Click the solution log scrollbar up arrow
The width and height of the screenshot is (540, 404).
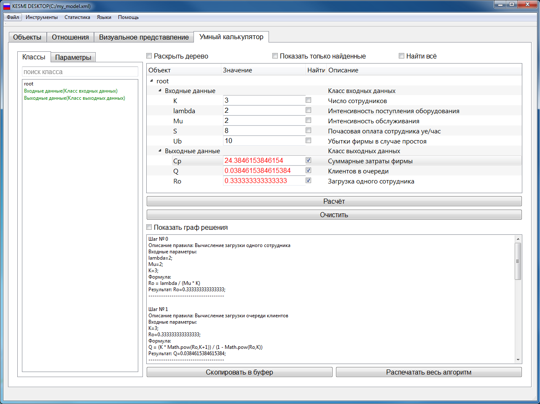click(518, 239)
